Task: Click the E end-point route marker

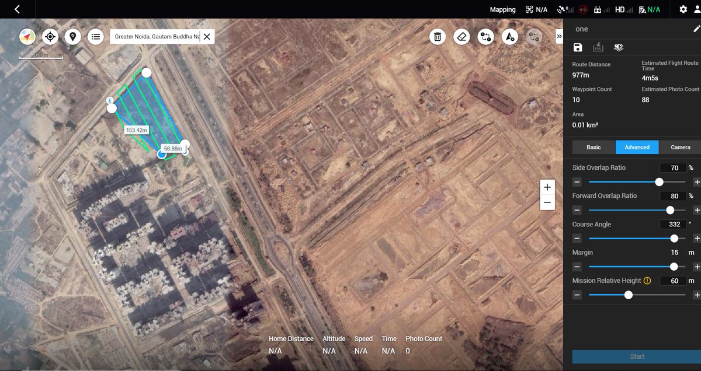Action: click(109, 100)
